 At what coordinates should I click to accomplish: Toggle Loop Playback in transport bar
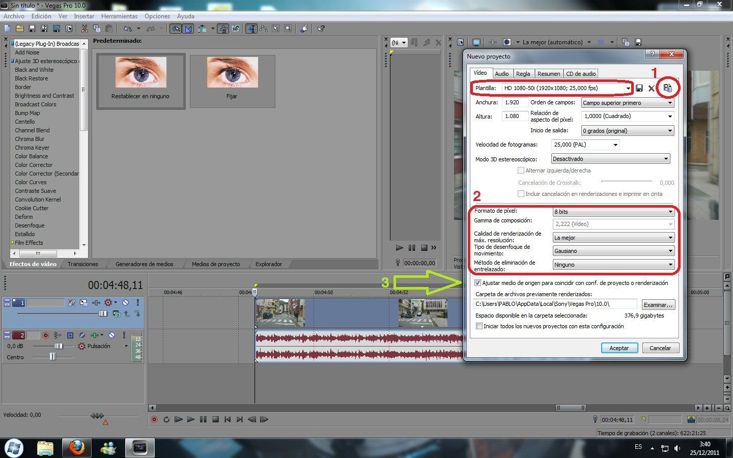pos(166,419)
